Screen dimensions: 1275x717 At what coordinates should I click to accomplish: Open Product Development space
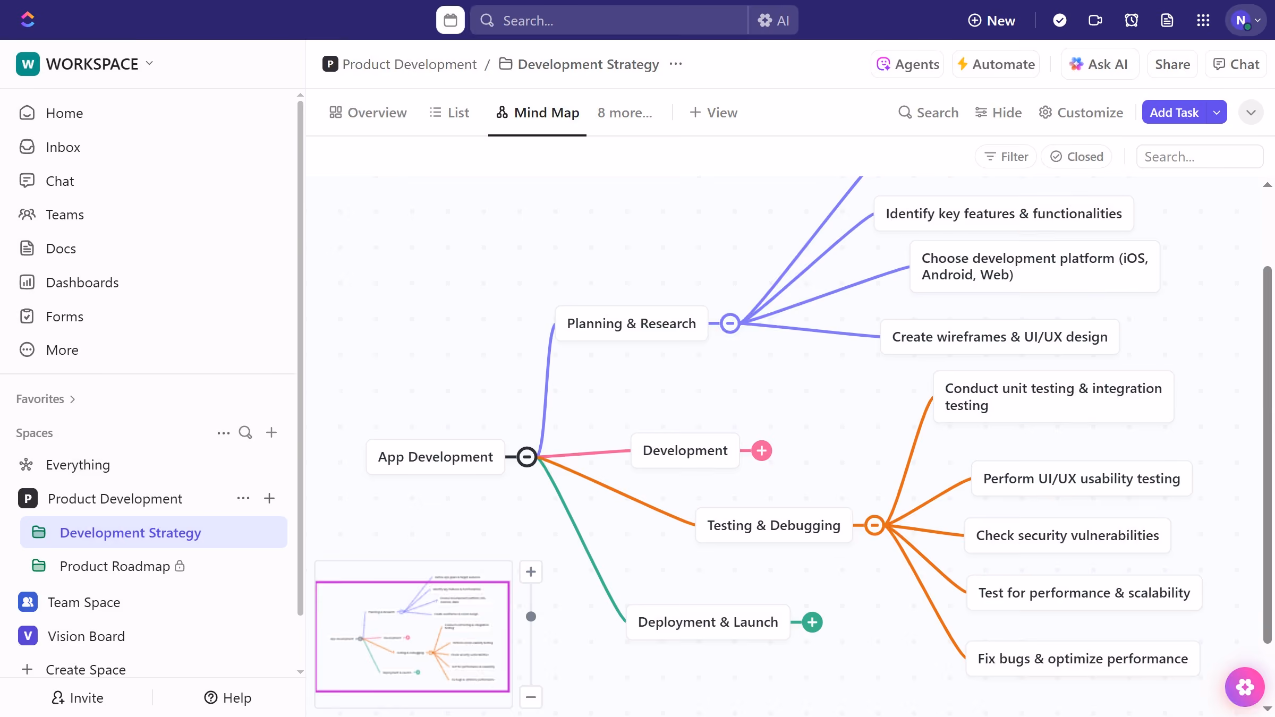[x=115, y=499]
